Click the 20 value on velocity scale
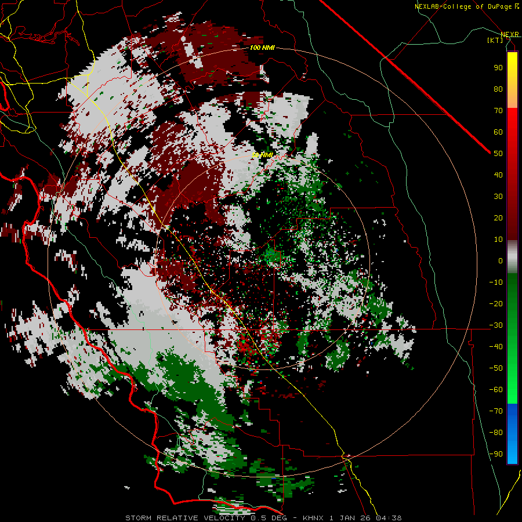522x522 pixels. [x=498, y=217]
